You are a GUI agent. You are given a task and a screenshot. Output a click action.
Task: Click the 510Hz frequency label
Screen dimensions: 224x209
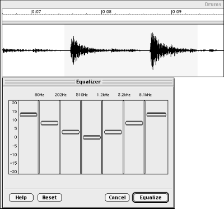[x=82, y=95]
